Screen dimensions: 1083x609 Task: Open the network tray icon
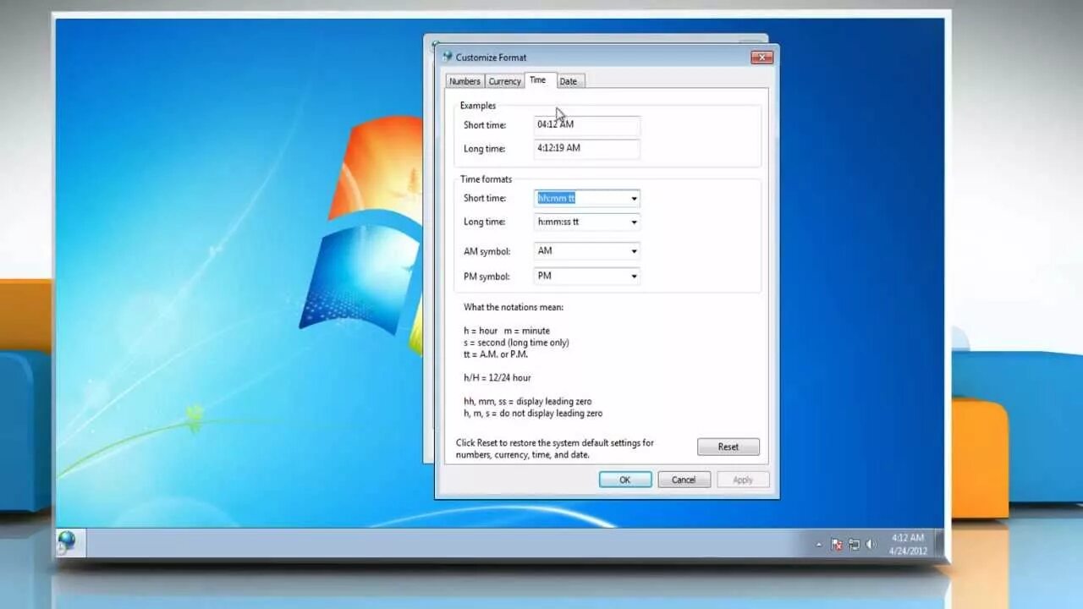pos(855,545)
